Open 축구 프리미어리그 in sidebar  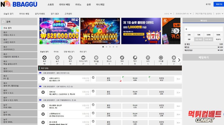[19, 48]
